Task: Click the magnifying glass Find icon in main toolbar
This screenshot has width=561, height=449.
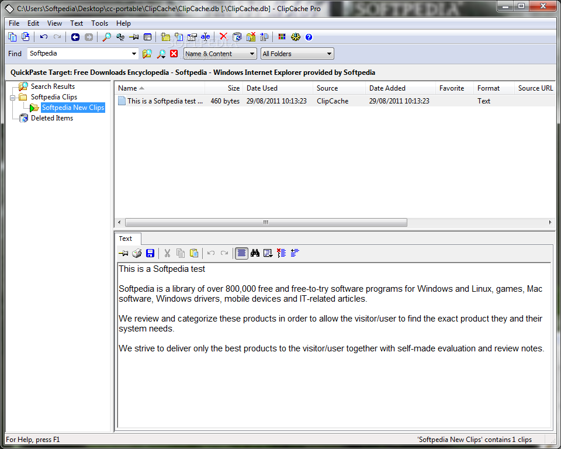Action: (106, 37)
